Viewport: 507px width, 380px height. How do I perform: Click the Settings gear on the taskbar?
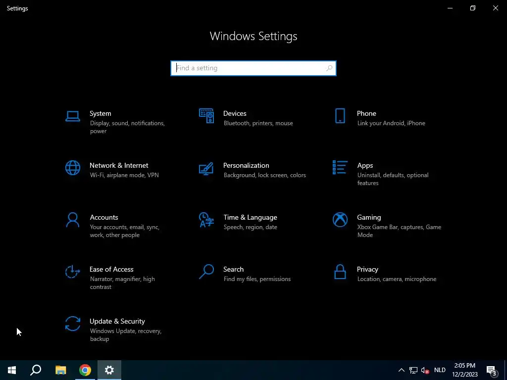point(109,370)
